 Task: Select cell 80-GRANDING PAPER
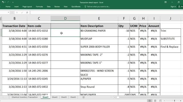coord(99,33)
